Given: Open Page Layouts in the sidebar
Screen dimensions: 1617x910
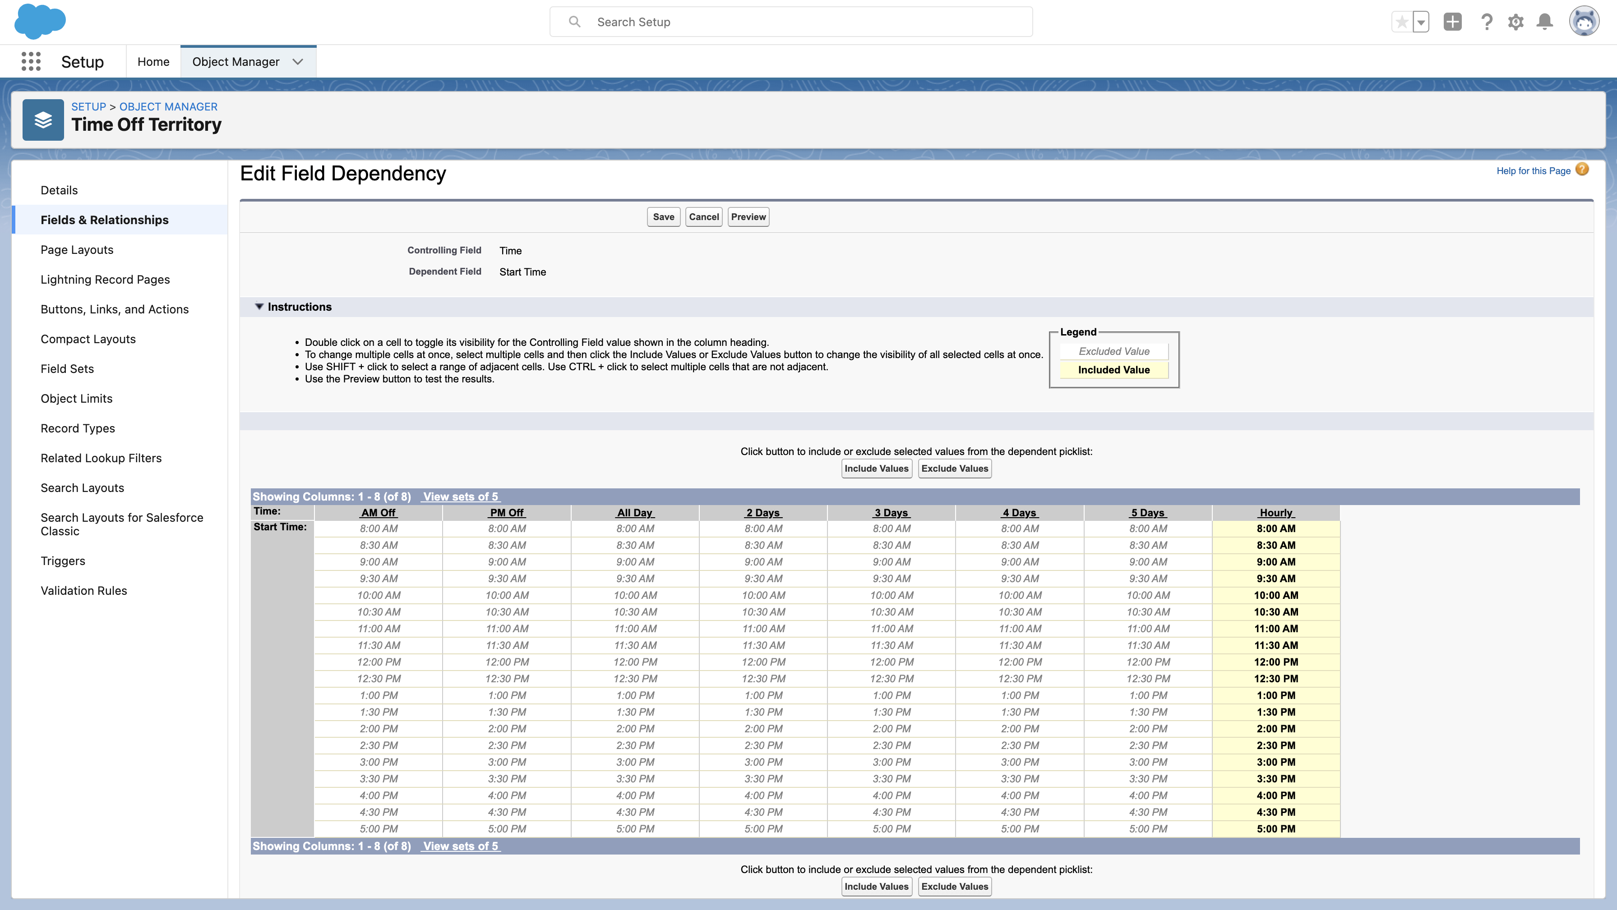Looking at the screenshot, I should click(77, 250).
